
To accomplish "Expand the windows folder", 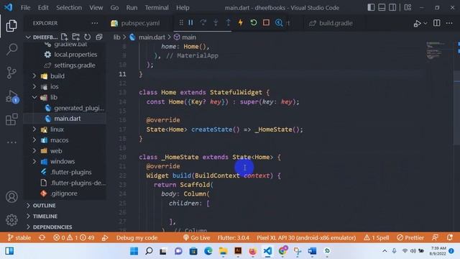I will pyautogui.click(x=34, y=161).
